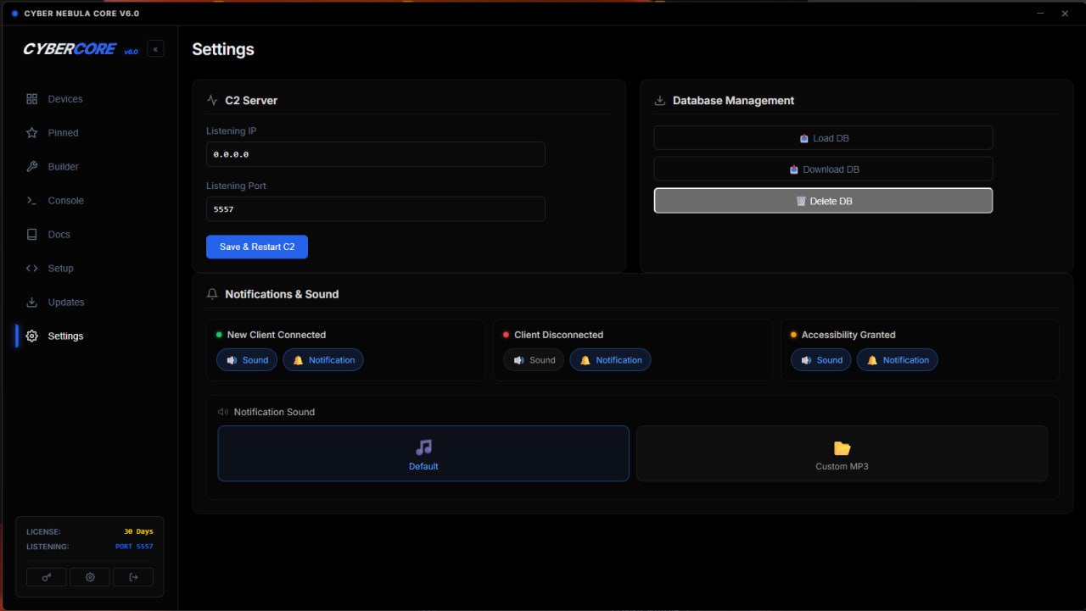Open Updates in the sidebar

tap(65, 303)
